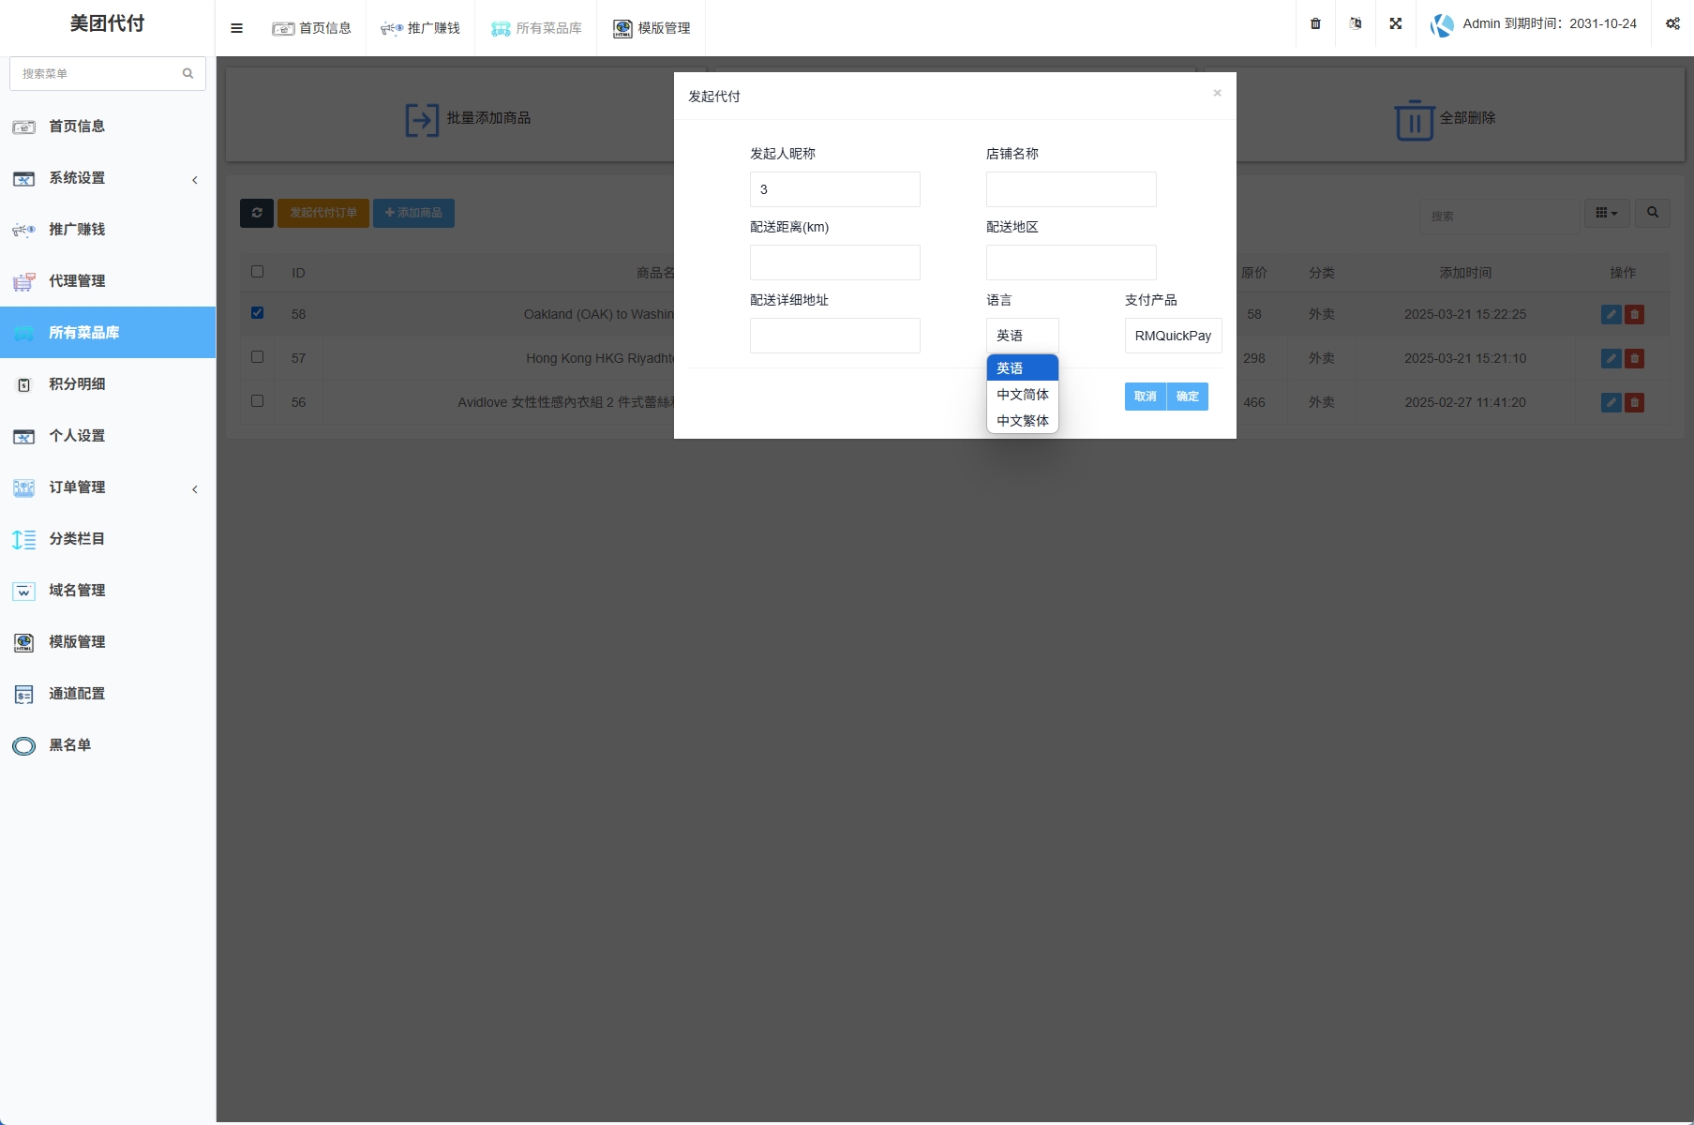Open 通道配置 in the sidebar
The image size is (1694, 1125).
(x=77, y=694)
